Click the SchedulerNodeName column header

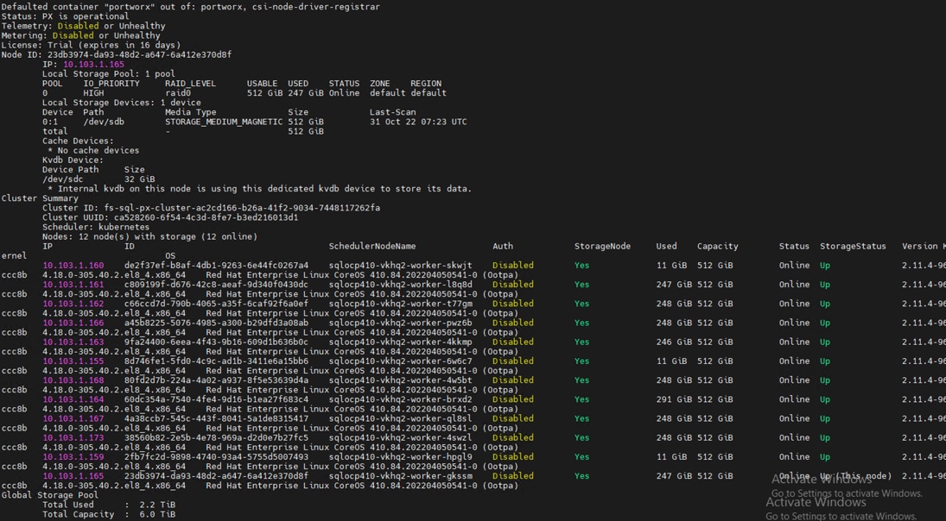pos(372,247)
